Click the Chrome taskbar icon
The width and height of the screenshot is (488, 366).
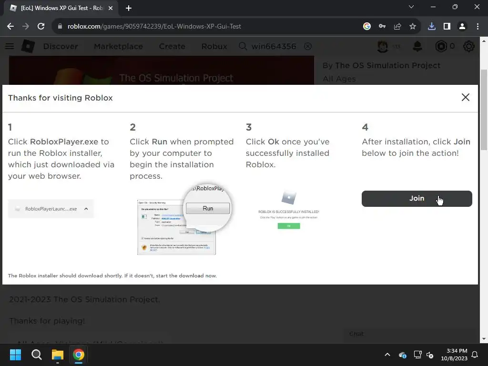pyautogui.click(x=79, y=355)
